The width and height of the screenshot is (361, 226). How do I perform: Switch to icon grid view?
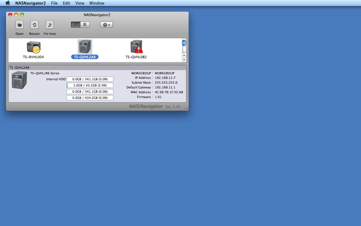76,24
